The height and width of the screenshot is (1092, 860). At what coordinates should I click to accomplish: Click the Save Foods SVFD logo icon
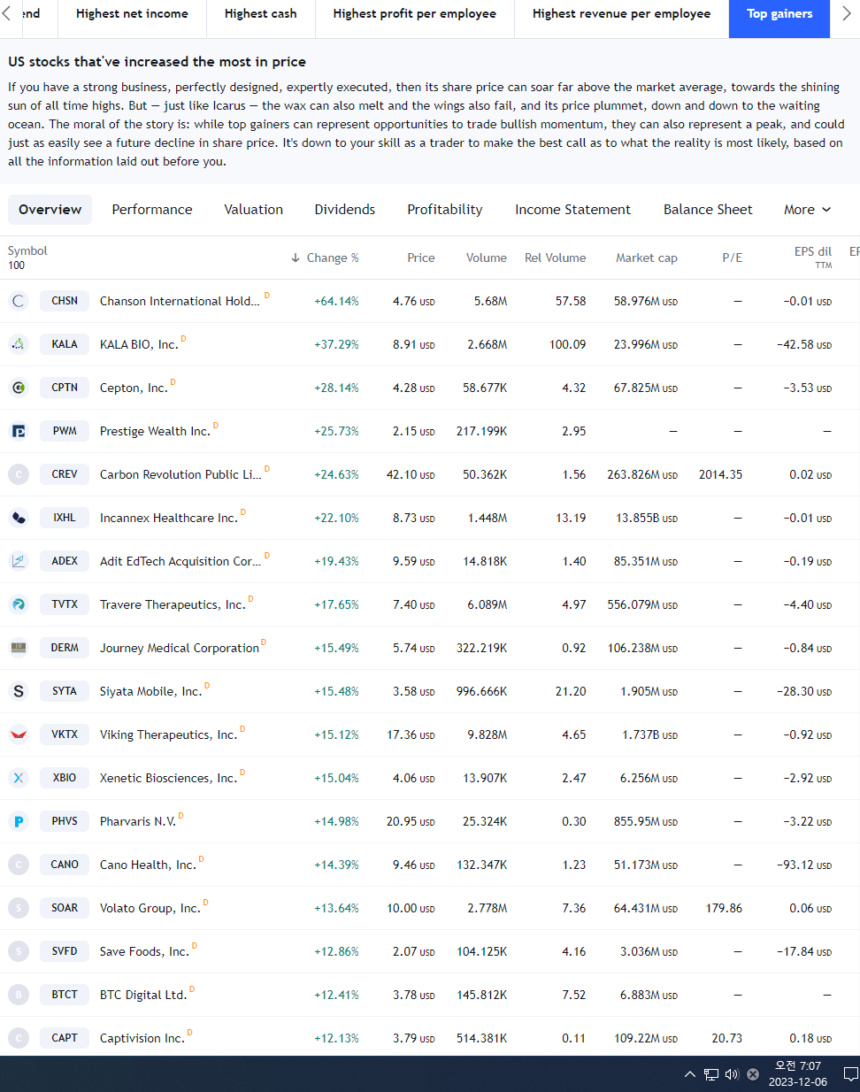[19, 951]
